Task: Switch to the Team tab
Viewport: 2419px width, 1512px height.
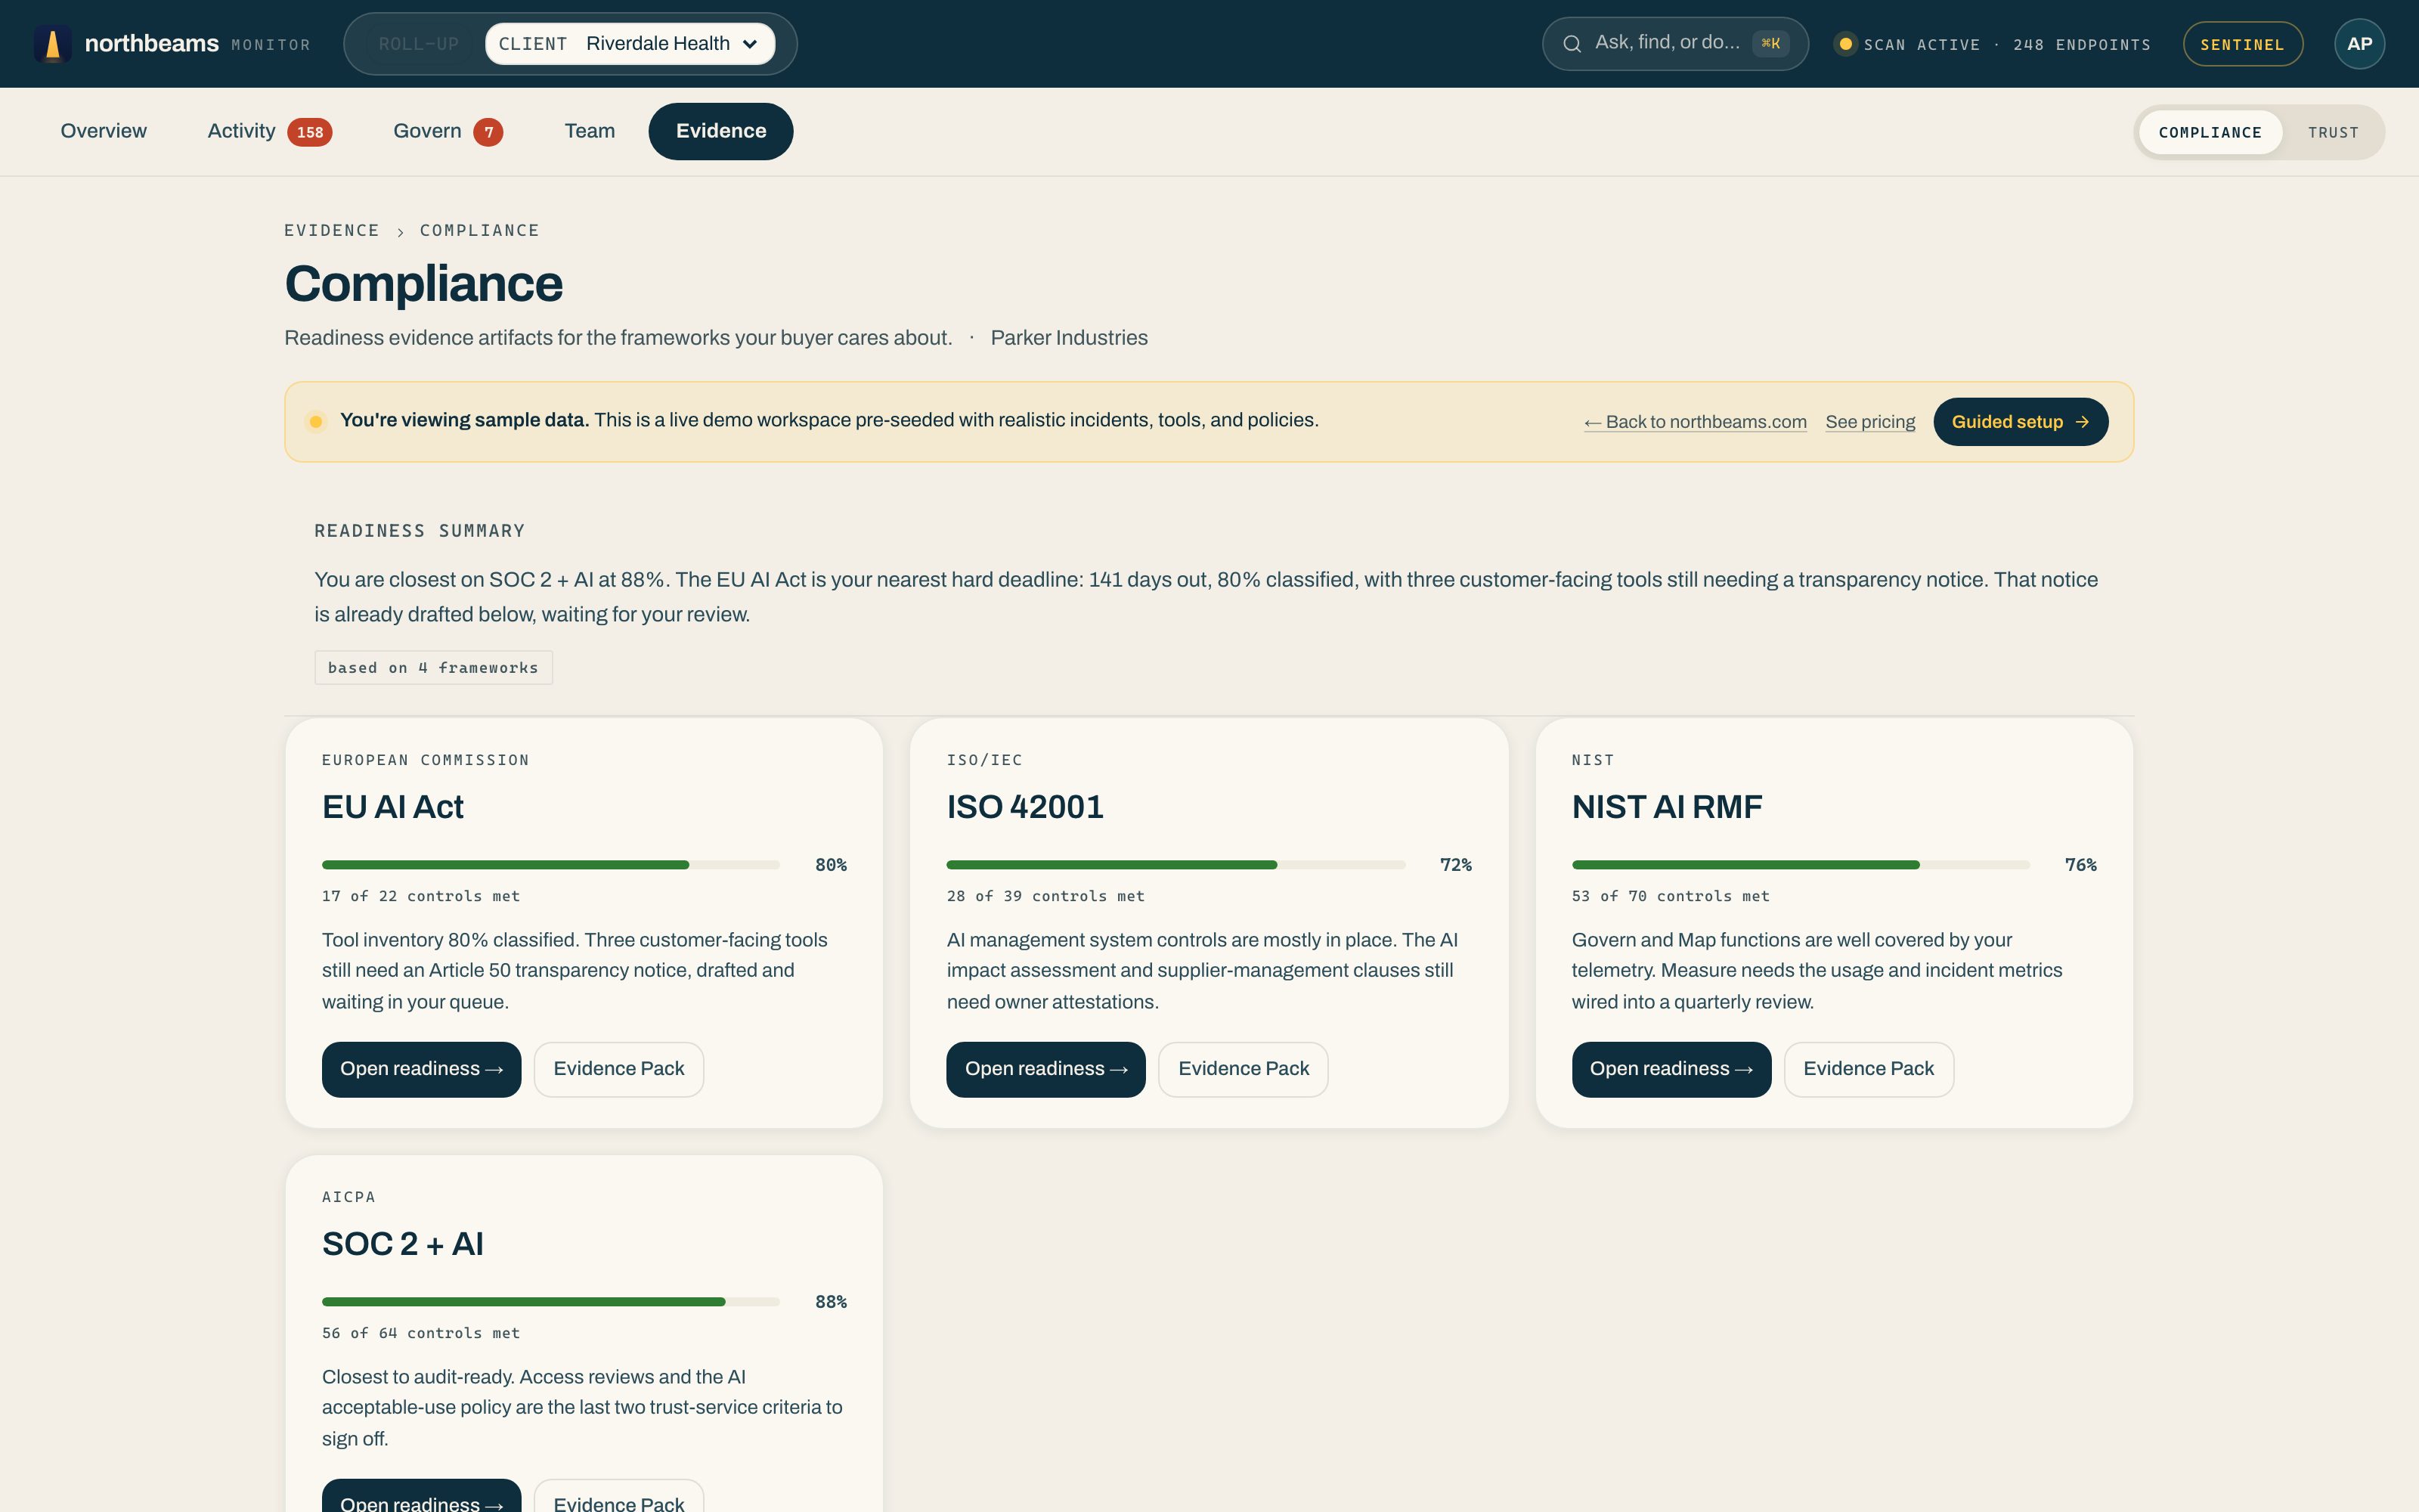Action: pos(590,131)
